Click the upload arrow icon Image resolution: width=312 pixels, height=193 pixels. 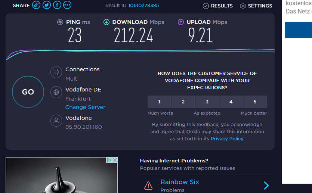tap(181, 22)
